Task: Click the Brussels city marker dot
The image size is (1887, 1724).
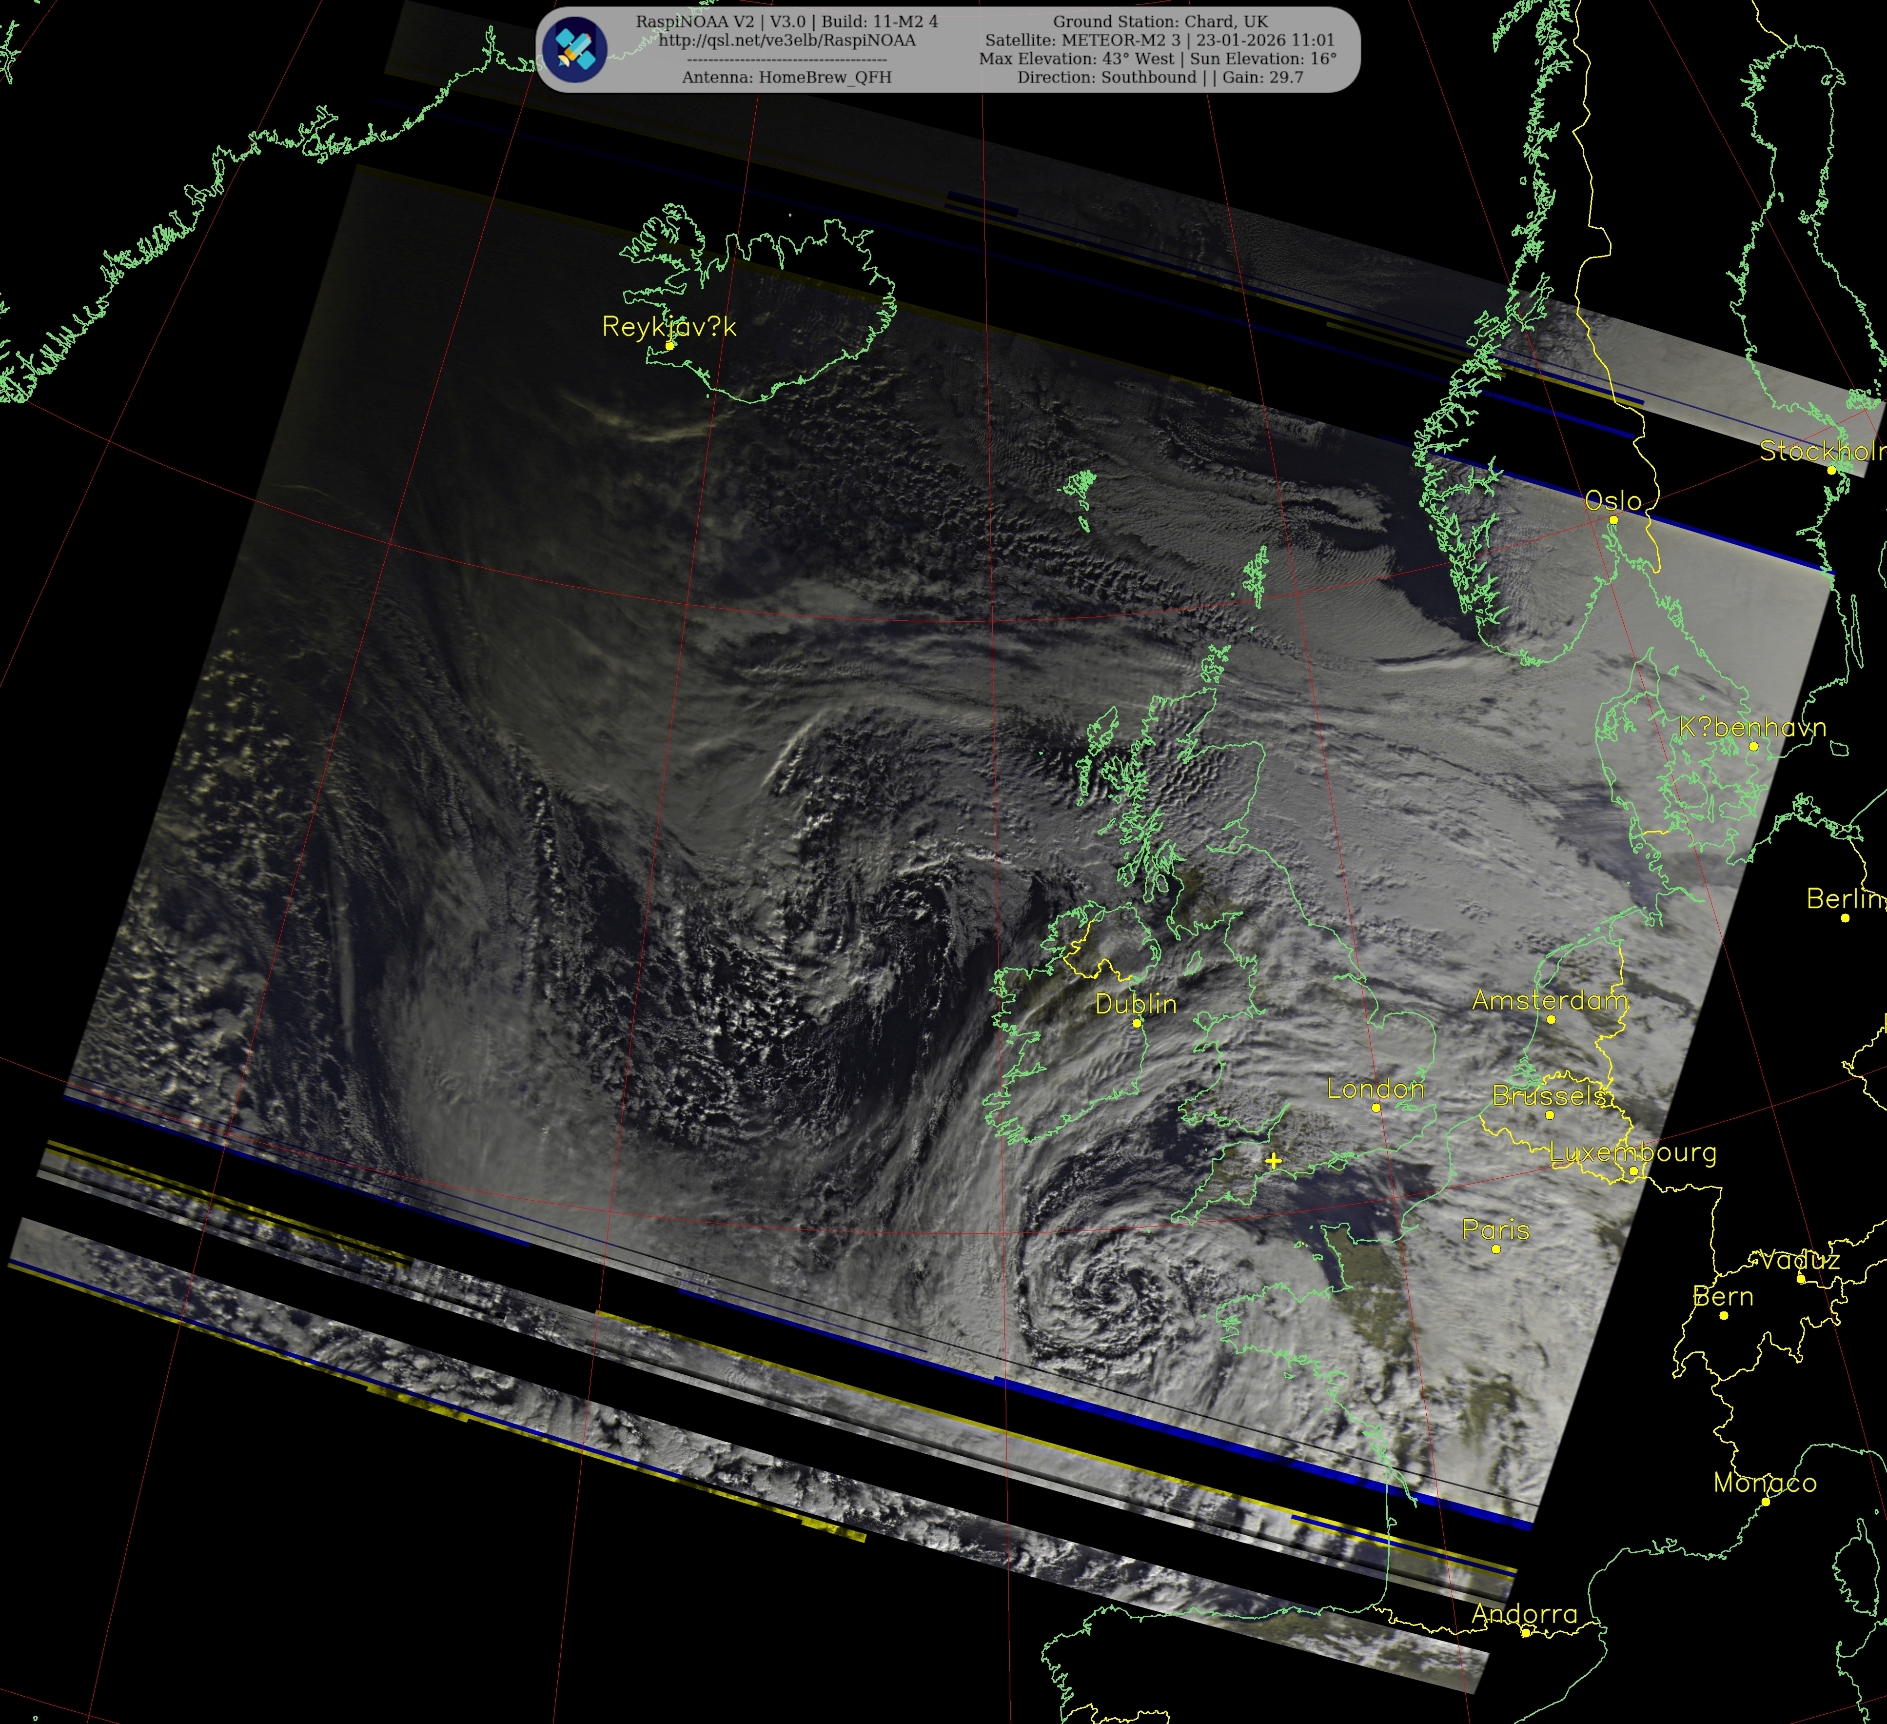Action: click(1549, 1115)
